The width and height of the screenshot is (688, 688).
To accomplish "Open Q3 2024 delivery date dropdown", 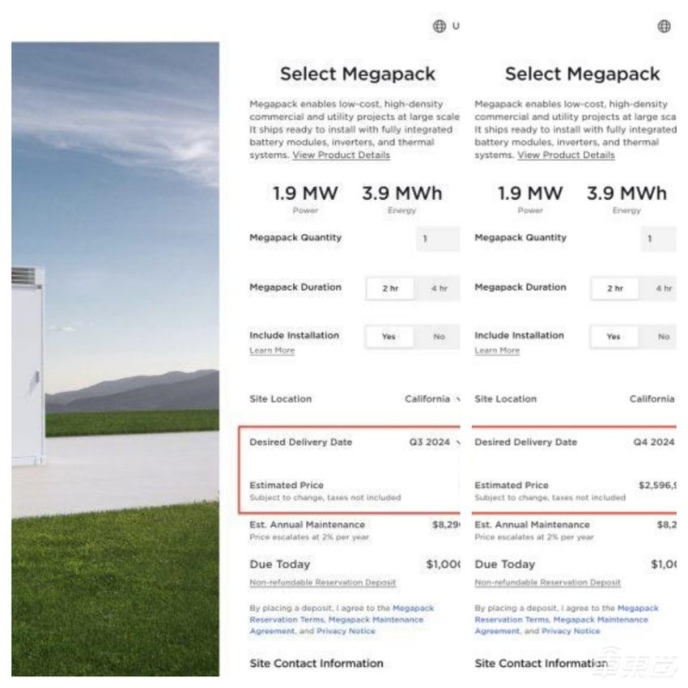I will click(x=435, y=442).
